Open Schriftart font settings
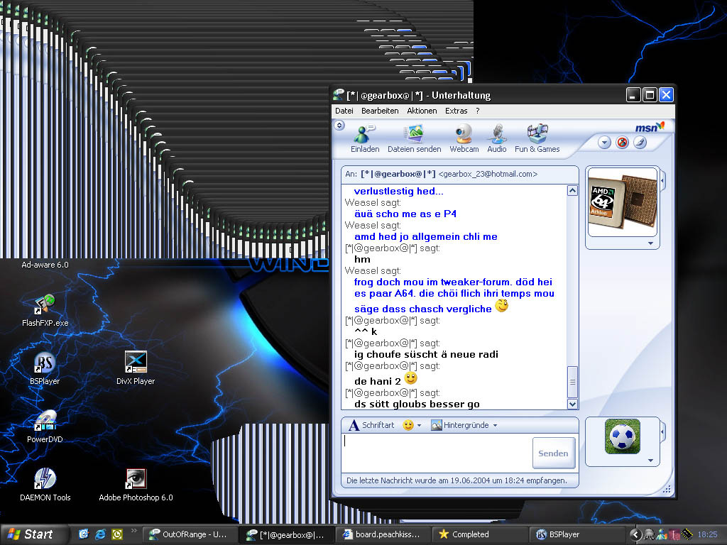 coord(371,425)
